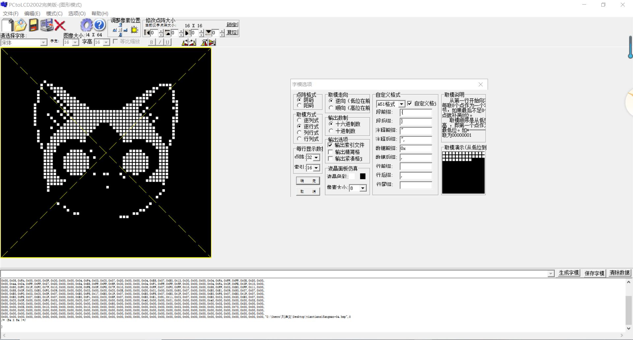Screen dimensions: 633x340
Task: Open the 选项(O) menu
Action: [76, 14]
